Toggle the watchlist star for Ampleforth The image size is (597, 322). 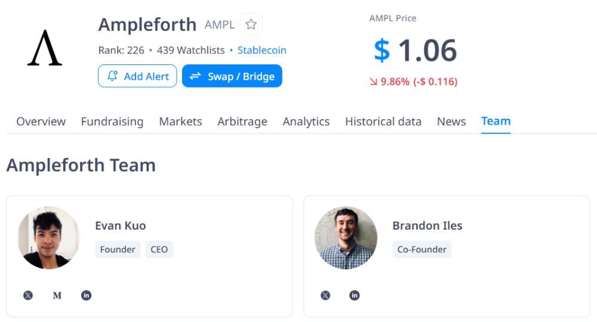[251, 24]
